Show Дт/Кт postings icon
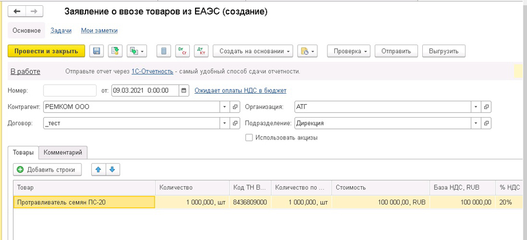 [201, 51]
